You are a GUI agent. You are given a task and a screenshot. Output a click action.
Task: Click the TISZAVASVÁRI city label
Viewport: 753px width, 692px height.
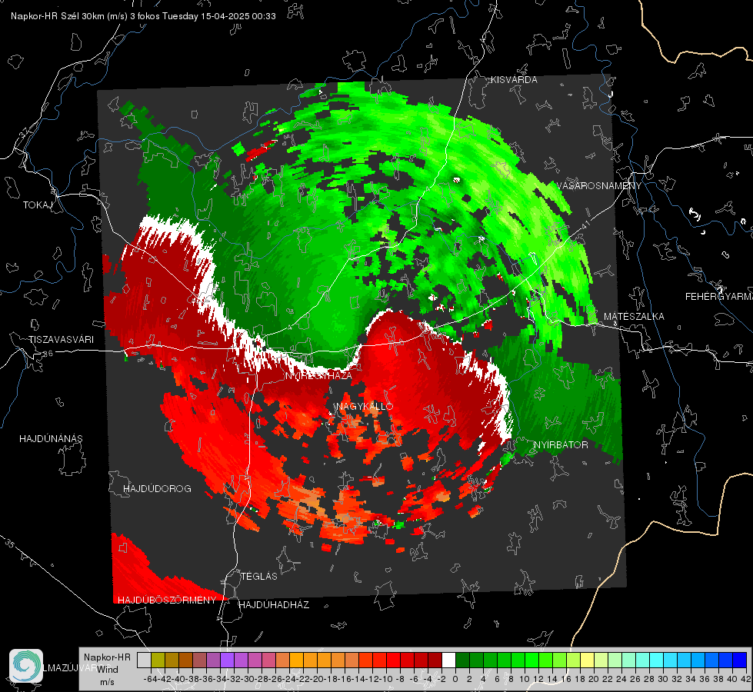61,340
